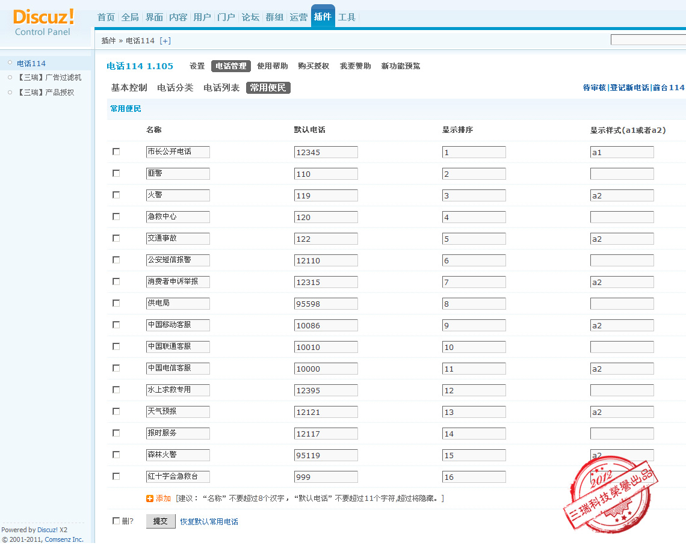Click the [+] shortcut next to 电话114 breadcrumb

point(165,41)
